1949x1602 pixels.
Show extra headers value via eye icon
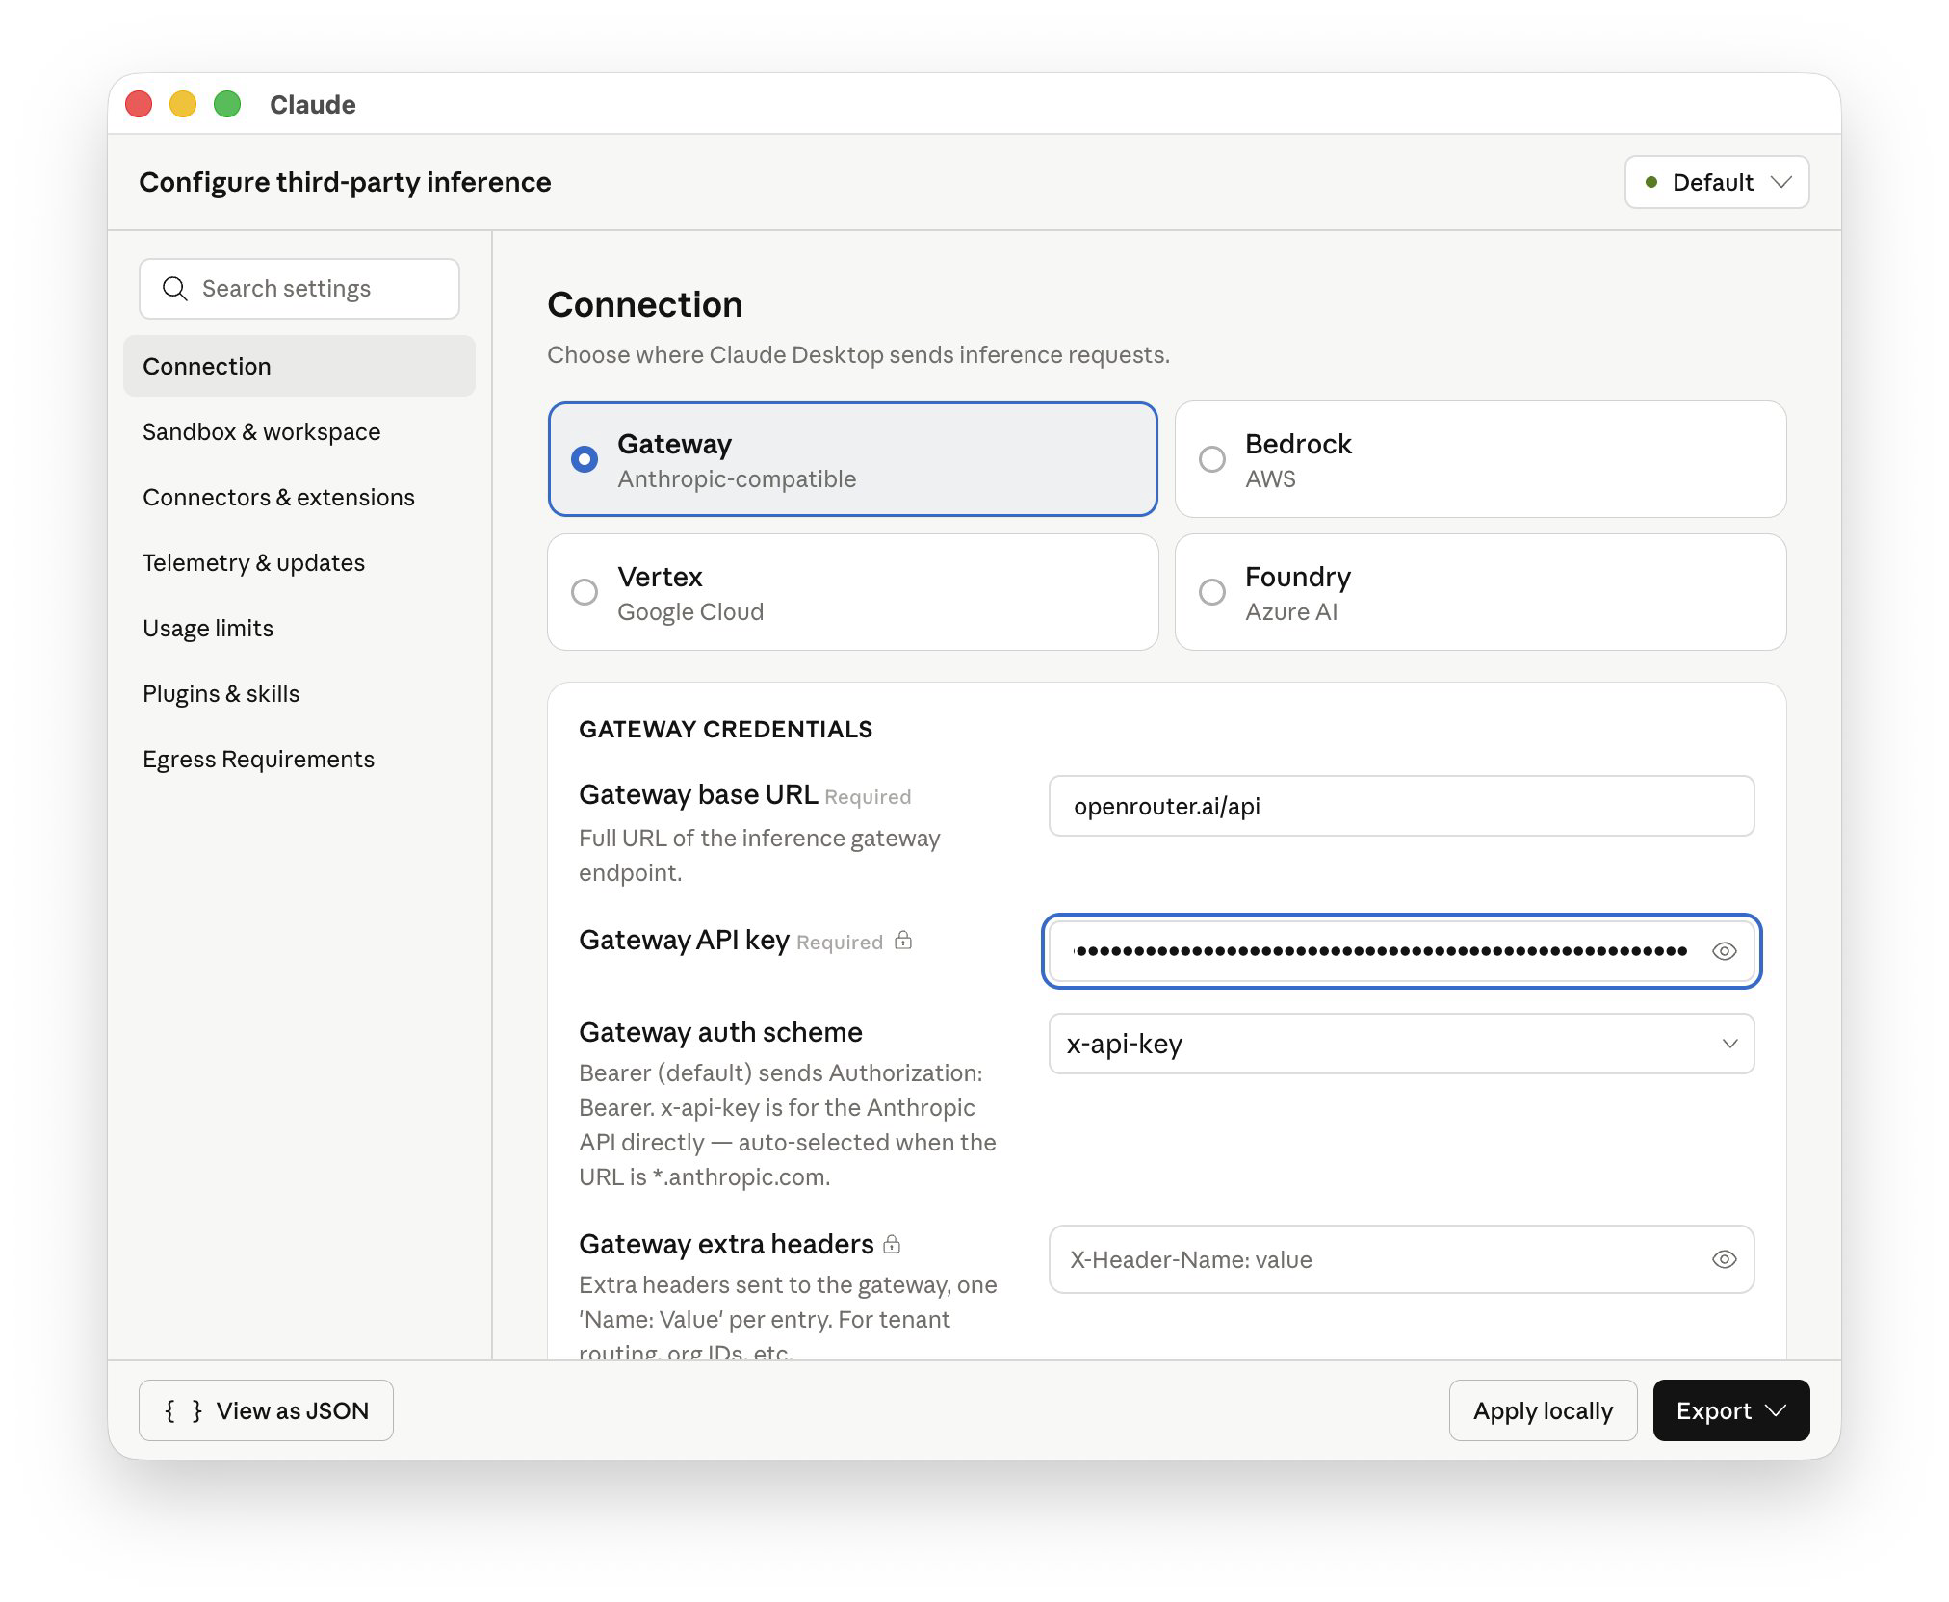(1724, 1259)
